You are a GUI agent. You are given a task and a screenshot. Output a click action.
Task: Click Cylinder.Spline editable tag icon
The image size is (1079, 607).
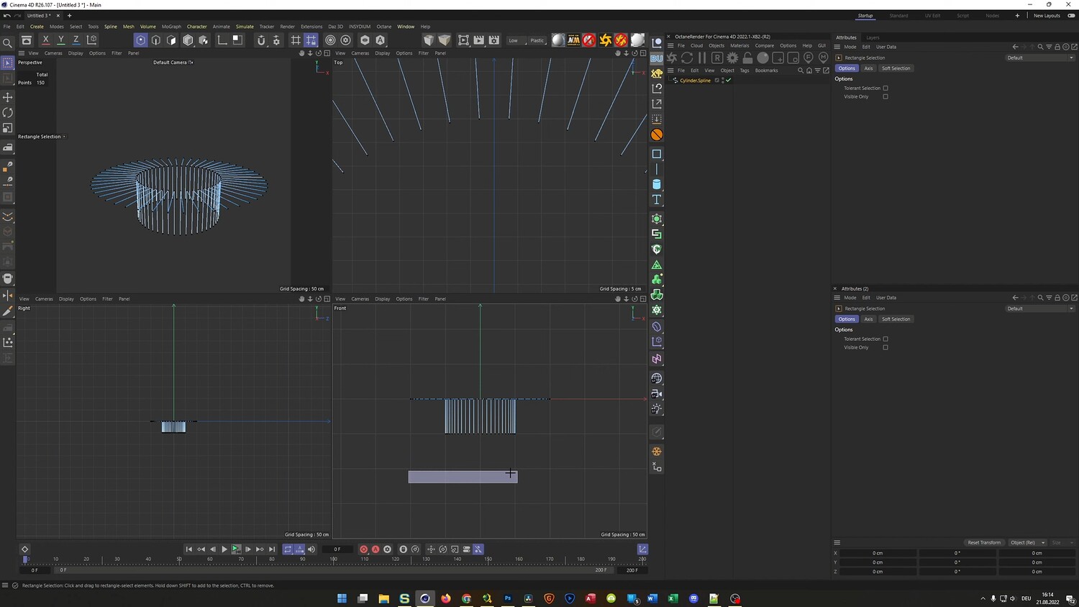coord(717,81)
